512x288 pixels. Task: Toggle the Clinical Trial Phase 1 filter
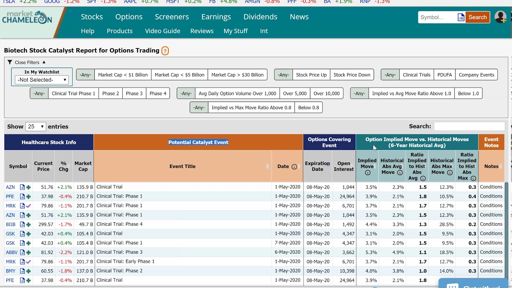[74, 94]
